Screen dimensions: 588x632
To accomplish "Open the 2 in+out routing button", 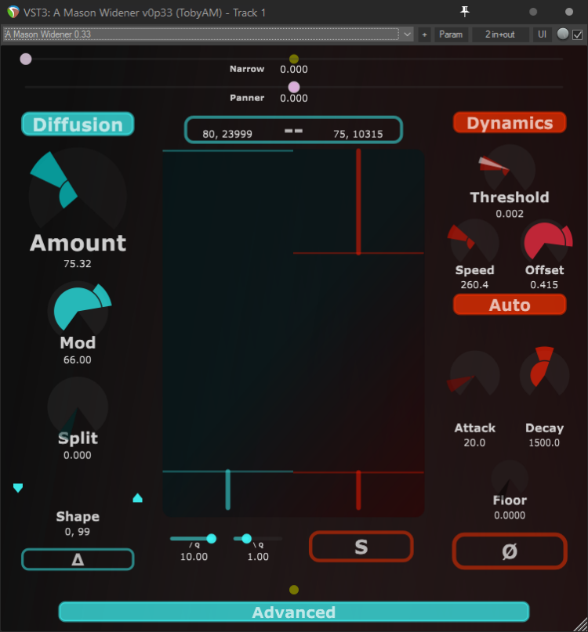I will pos(499,34).
